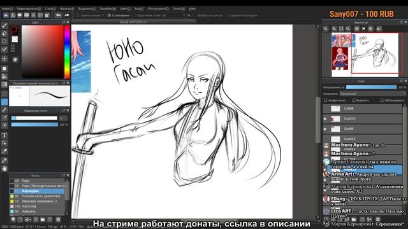The width and height of the screenshot is (408, 229).
Task: Select the Text tool
Action: tap(4, 135)
